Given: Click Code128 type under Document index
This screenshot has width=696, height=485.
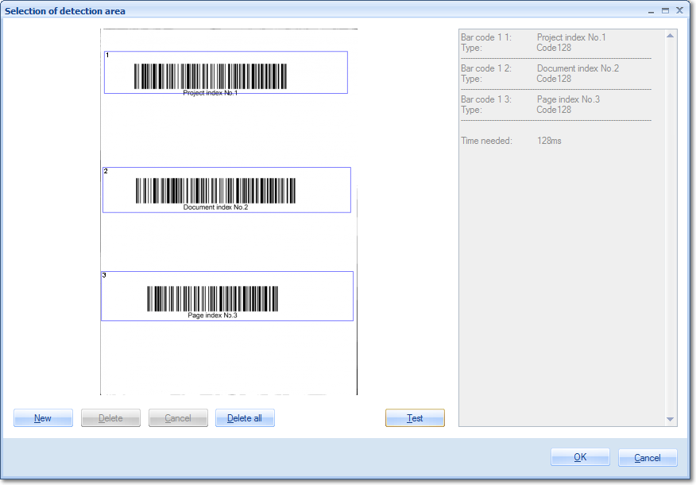Looking at the screenshot, I should point(554,79).
